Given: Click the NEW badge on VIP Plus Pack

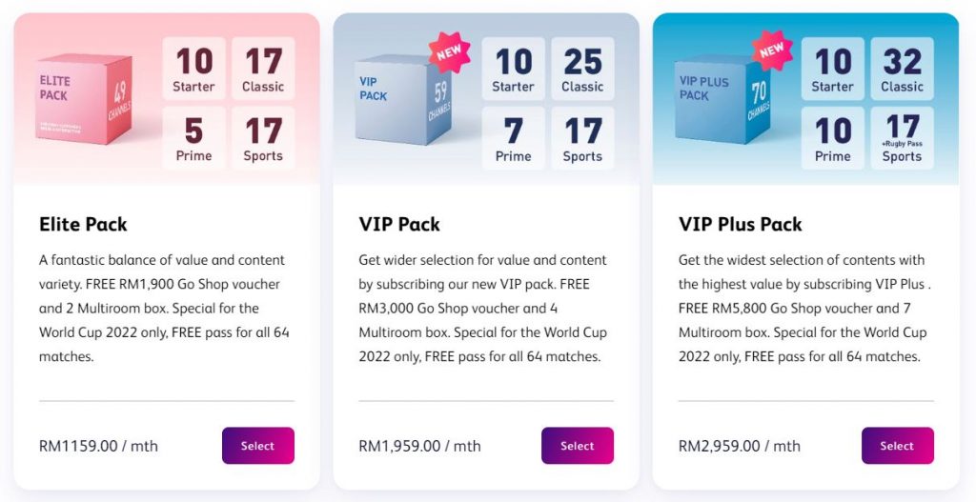Looking at the screenshot, I should (772, 51).
